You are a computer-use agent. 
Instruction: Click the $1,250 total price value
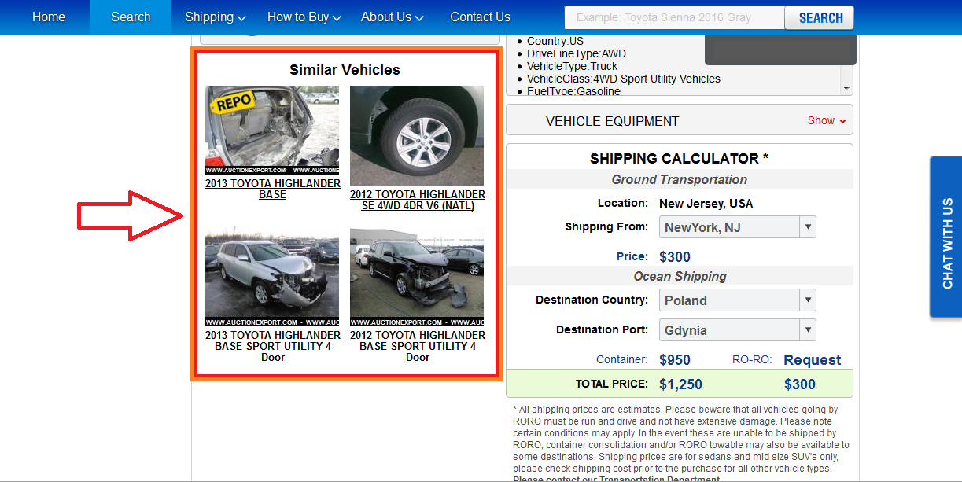[680, 384]
